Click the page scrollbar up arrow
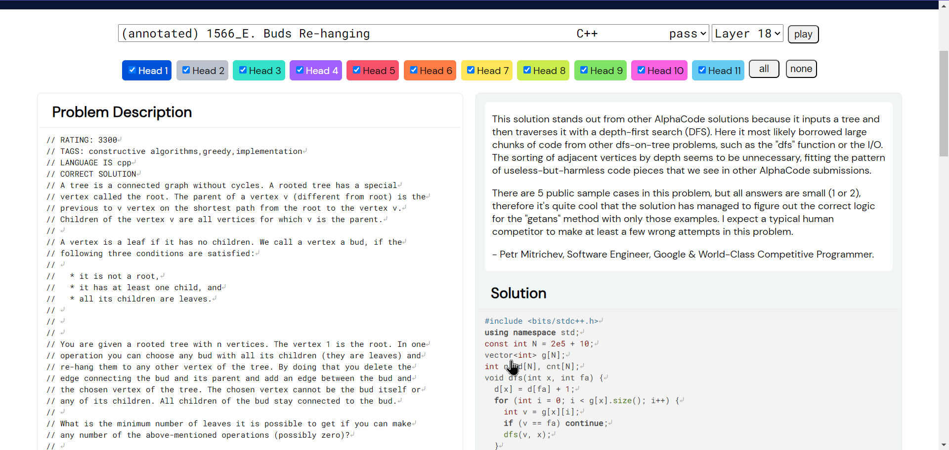Image resolution: width=949 pixels, height=450 pixels. (944, 4)
